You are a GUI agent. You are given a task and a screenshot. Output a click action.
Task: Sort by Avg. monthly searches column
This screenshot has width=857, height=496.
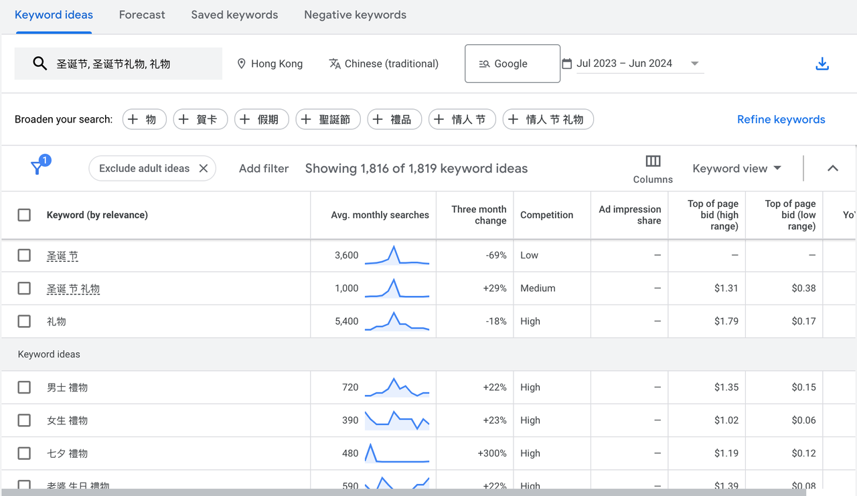click(x=380, y=215)
